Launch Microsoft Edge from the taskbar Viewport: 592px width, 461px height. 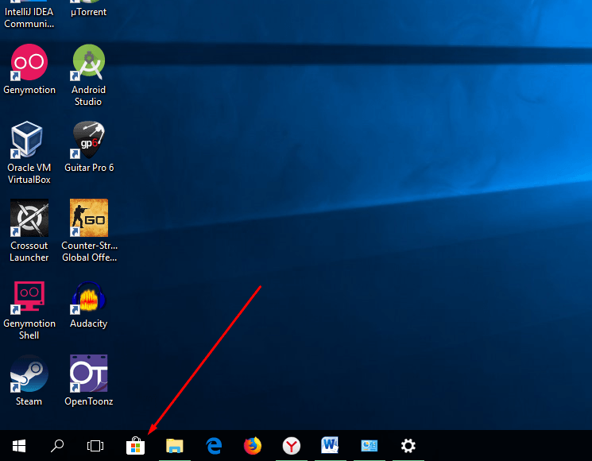[214, 446]
